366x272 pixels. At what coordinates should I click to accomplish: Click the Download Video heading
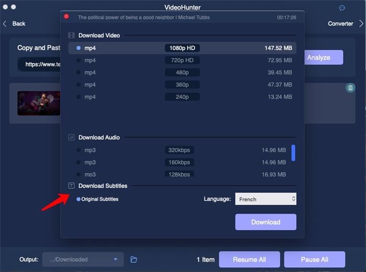point(99,36)
